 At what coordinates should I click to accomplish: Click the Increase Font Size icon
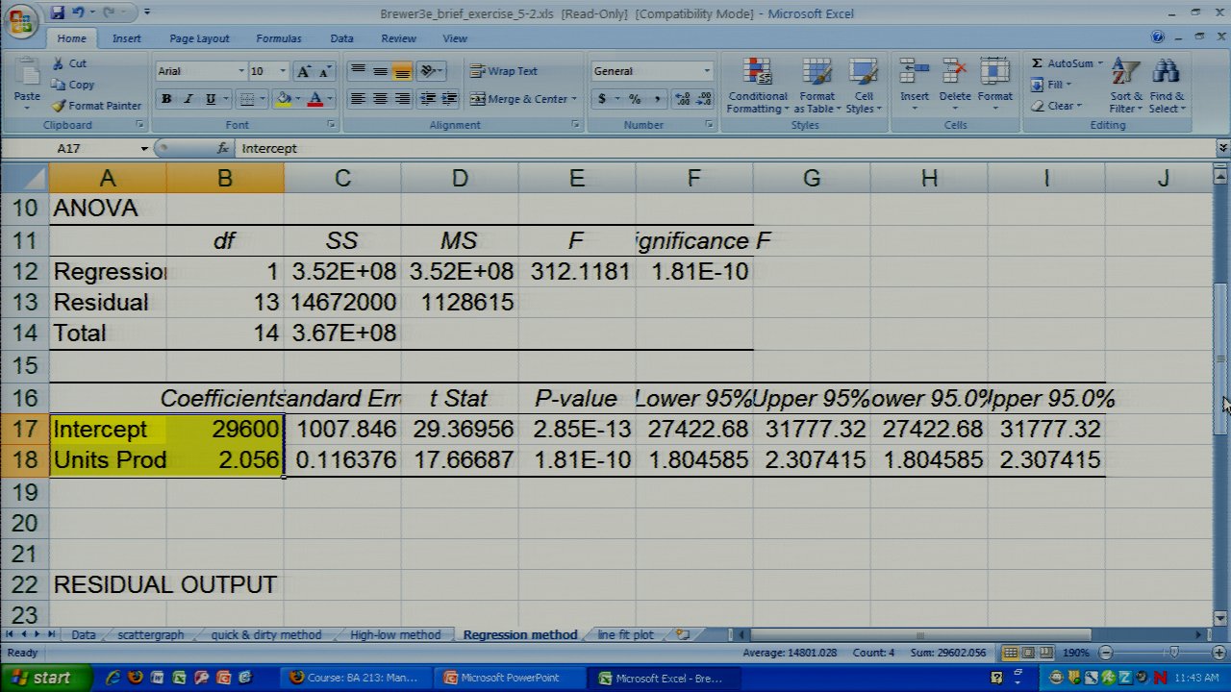click(304, 71)
